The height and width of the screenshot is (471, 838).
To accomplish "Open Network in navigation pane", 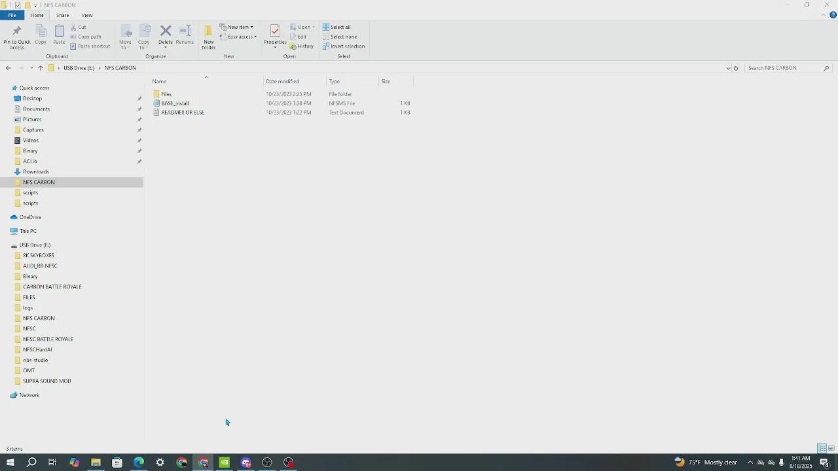I will point(29,395).
